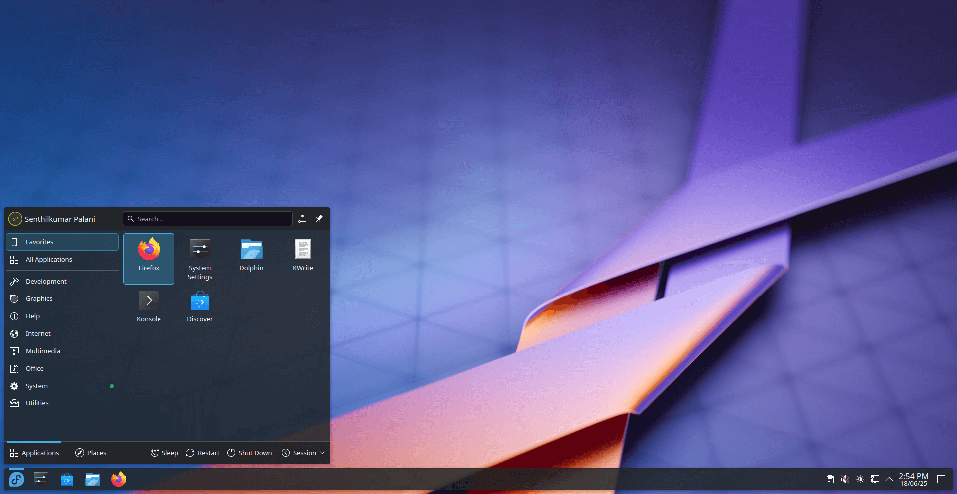Click the Shut Down button
Screen dimensions: 957x494
(x=250, y=453)
